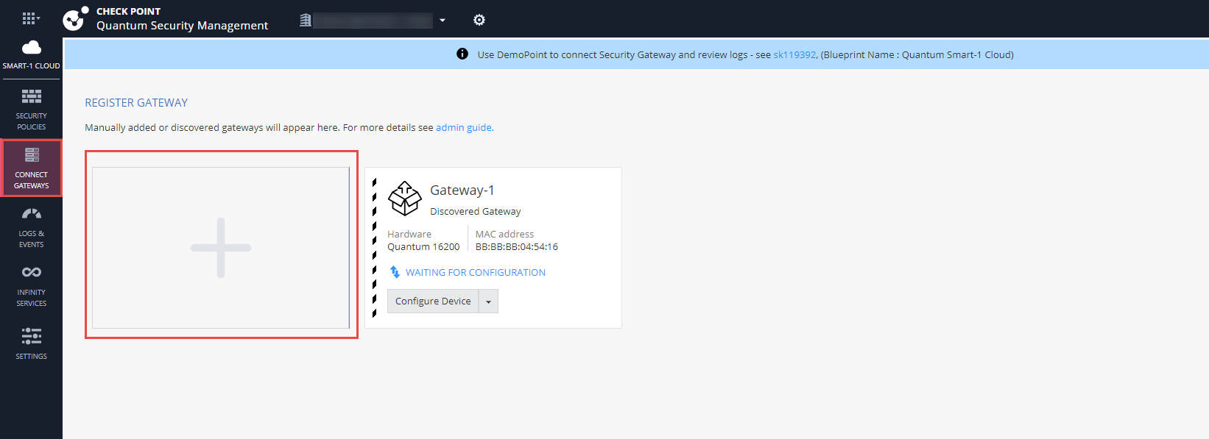Open the Settings sidebar item
This screenshot has width=1209, height=439.
tap(31, 343)
